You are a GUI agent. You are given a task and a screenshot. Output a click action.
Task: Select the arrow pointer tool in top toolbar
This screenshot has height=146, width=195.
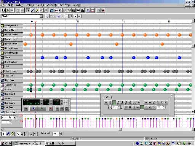point(28,10)
